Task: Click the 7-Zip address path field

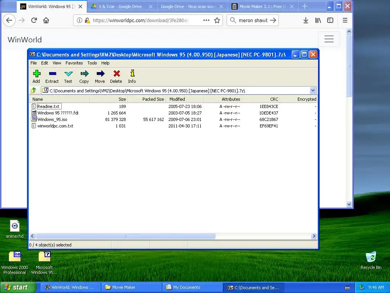Action: tap(176, 90)
